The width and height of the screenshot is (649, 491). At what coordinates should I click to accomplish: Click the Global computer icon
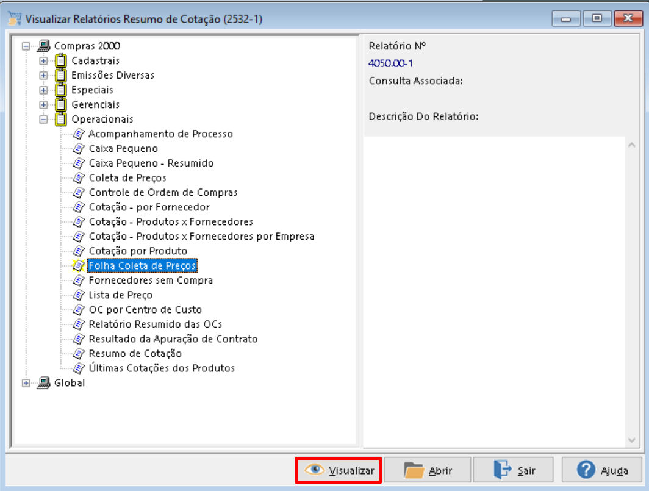pos(43,382)
